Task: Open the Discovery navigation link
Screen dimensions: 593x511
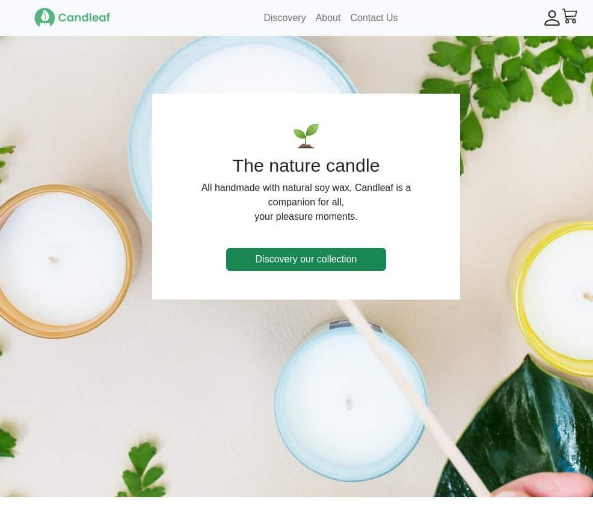Action: point(284,18)
